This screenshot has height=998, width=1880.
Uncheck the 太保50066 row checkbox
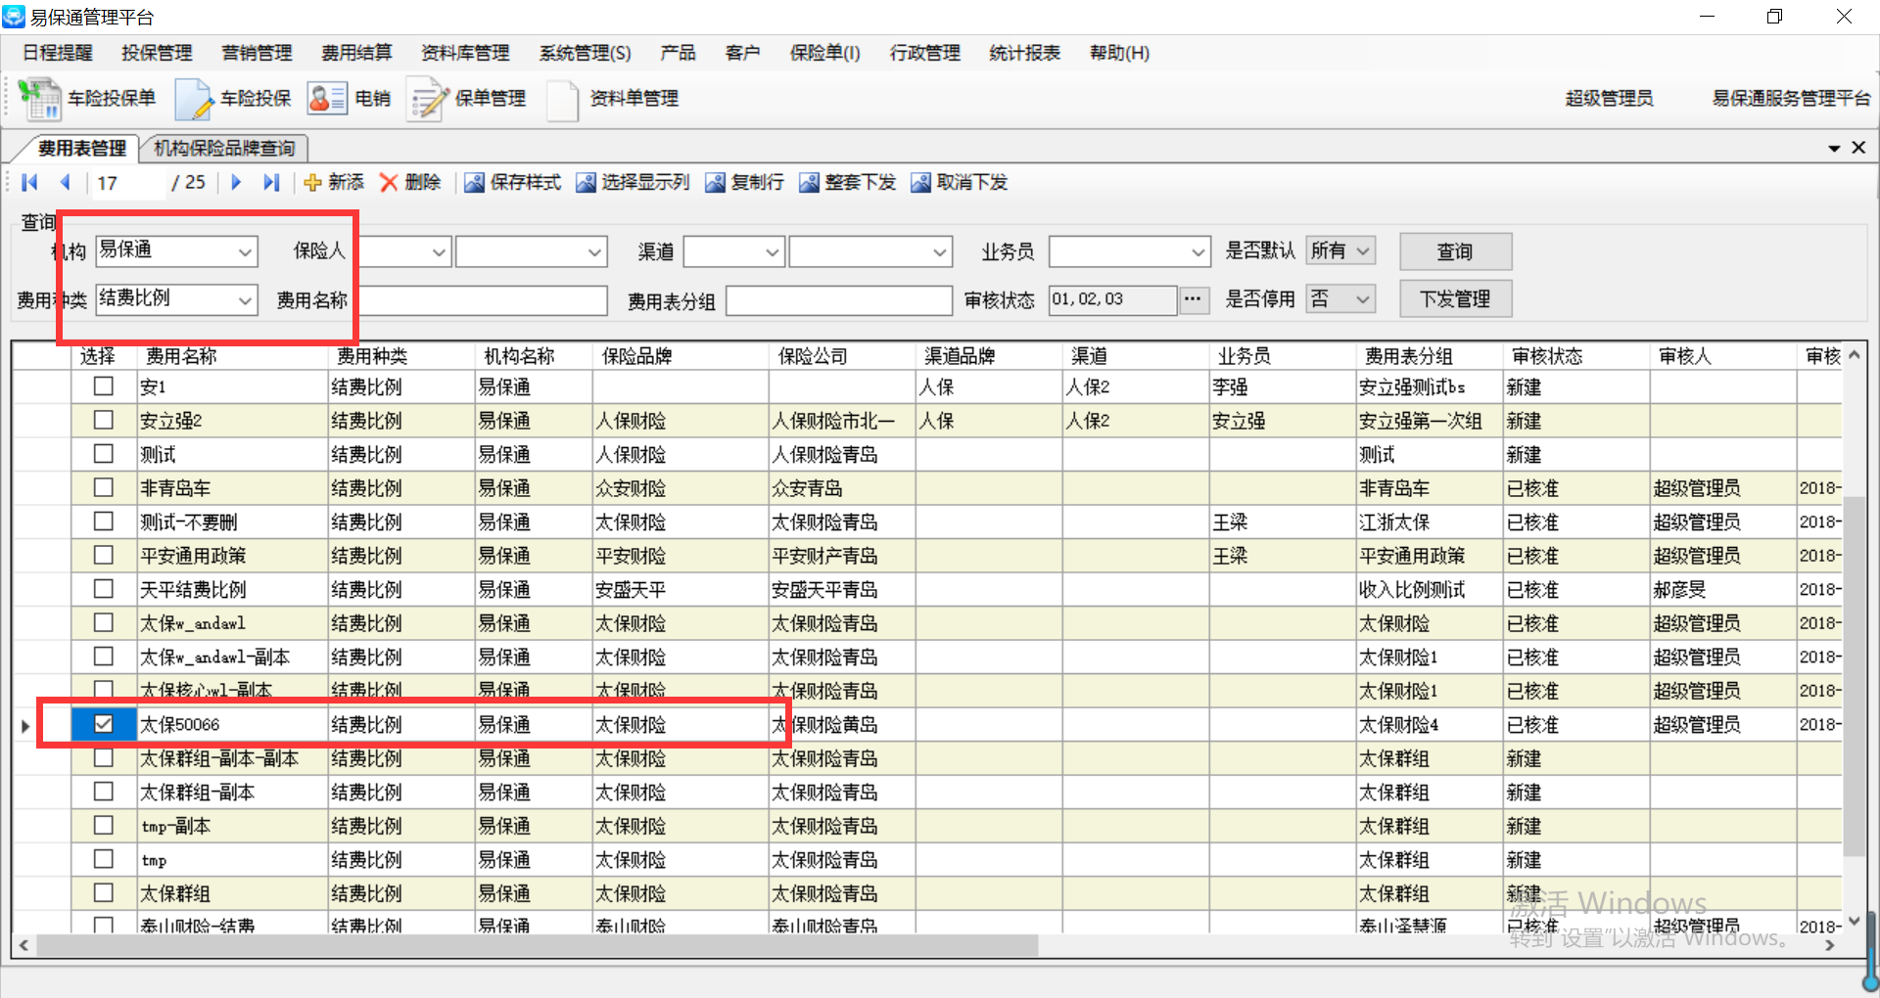pos(104,724)
